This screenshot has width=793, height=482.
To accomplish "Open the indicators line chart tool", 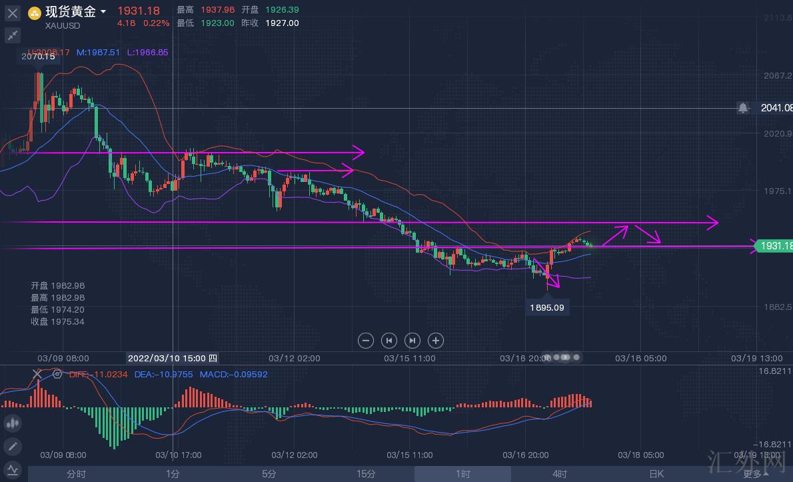I will pos(13,469).
